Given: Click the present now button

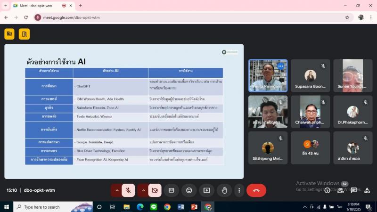Looking at the screenshot, I should point(206,190).
